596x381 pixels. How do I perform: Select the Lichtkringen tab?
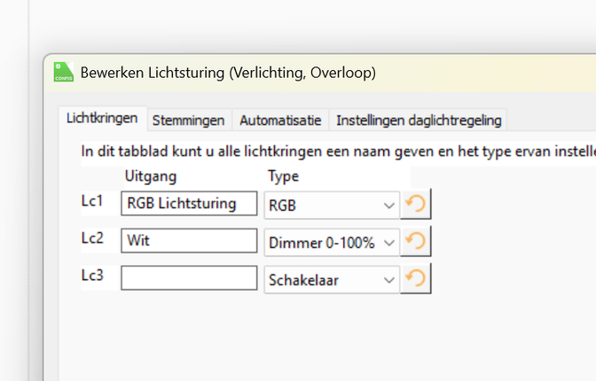102,119
